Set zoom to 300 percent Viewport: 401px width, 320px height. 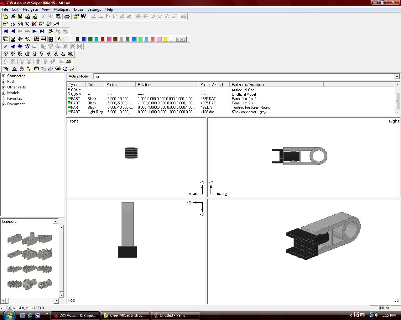pos(6,54)
